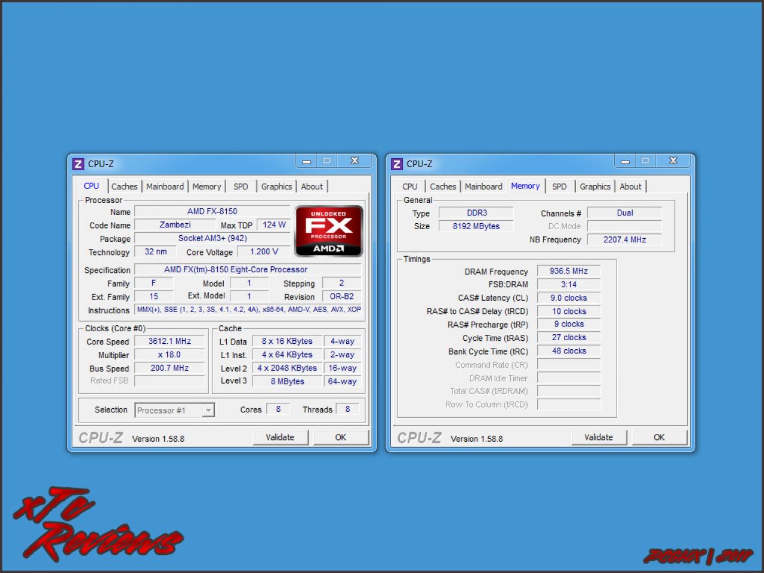Click the 936.5 MHz DRAM Frequency value
Image resolution: width=764 pixels, height=573 pixels.
pos(569,271)
